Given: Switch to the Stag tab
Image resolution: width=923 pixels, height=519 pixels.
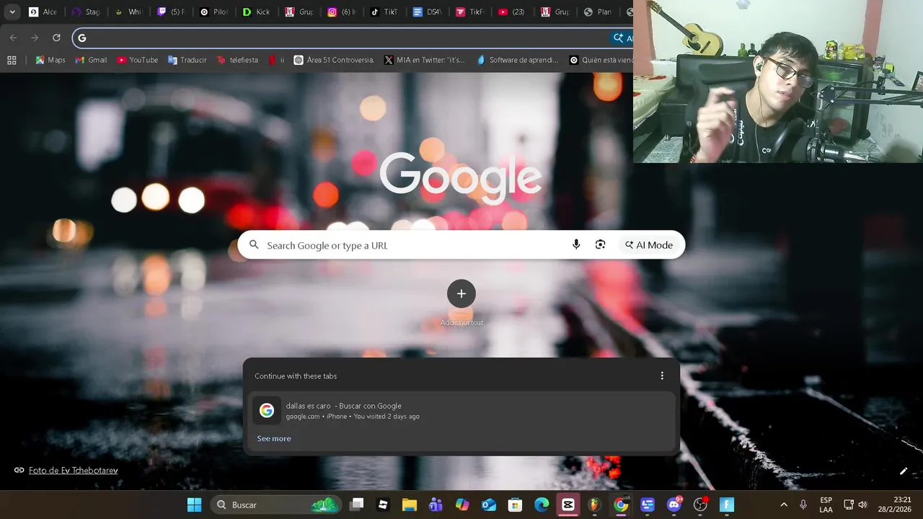Looking at the screenshot, I should (86, 12).
